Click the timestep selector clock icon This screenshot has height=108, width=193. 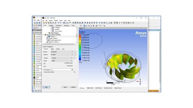tap(115, 23)
